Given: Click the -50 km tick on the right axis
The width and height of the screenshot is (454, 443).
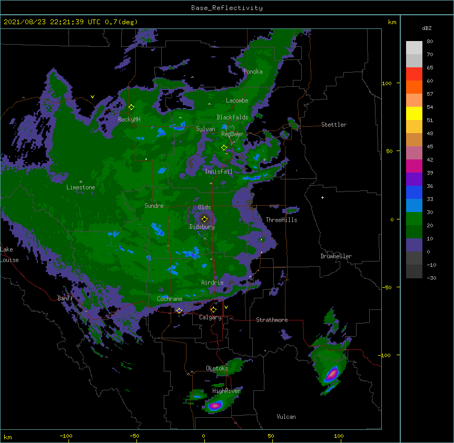Looking at the screenshot, I should (387, 287).
